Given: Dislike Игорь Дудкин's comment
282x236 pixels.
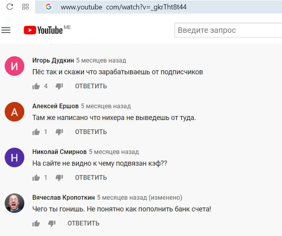Looking at the screenshot, I should pos(59,86).
